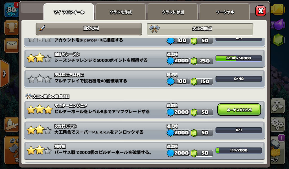Click the 139/2000 解体屋 progress bar
The height and width of the screenshot is (169, 289).
click(x=239, y=150)
